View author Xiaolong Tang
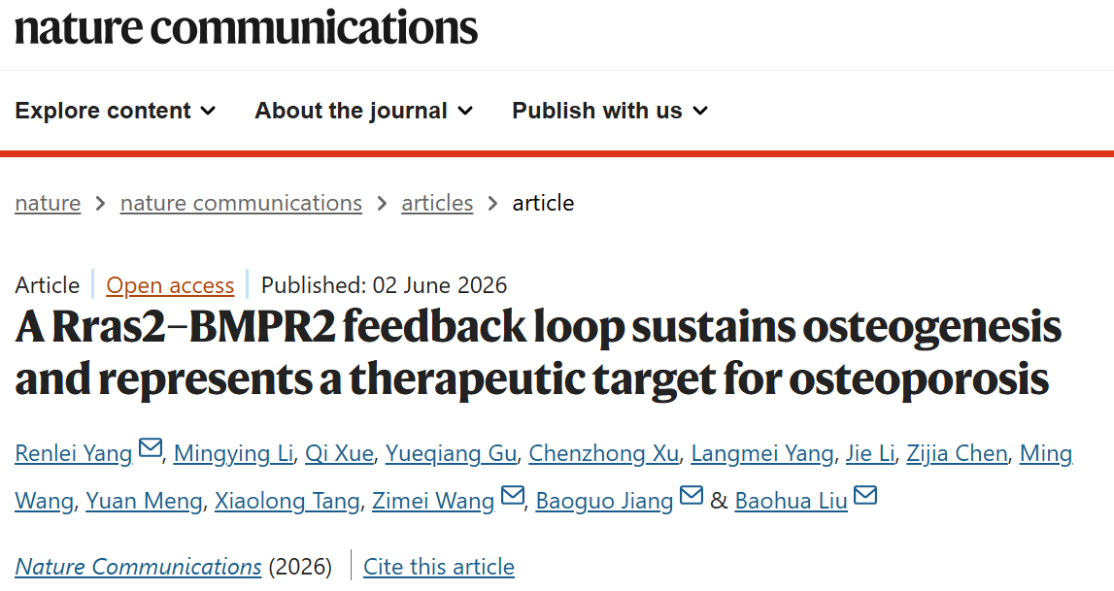Image resolution: width=1114 pixels, height=591 pixels. 287,501
